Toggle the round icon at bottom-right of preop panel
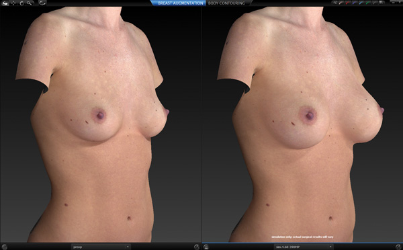 (197, 247)
